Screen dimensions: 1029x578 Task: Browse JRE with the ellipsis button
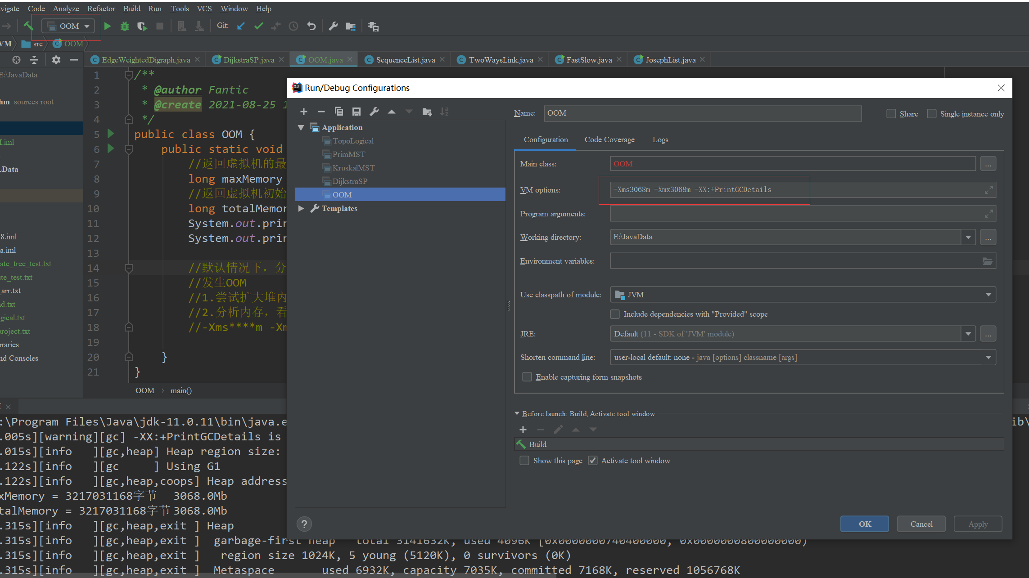[x=988, y=334]
